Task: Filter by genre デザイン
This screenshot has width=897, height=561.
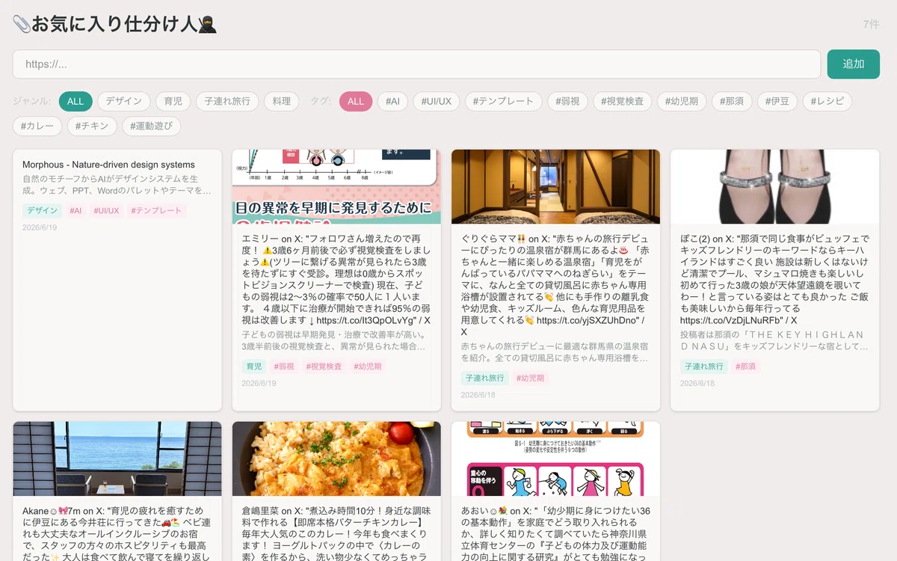Action: tap(123, 101)
